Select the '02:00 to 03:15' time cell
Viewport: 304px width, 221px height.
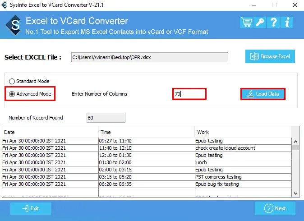147,170
